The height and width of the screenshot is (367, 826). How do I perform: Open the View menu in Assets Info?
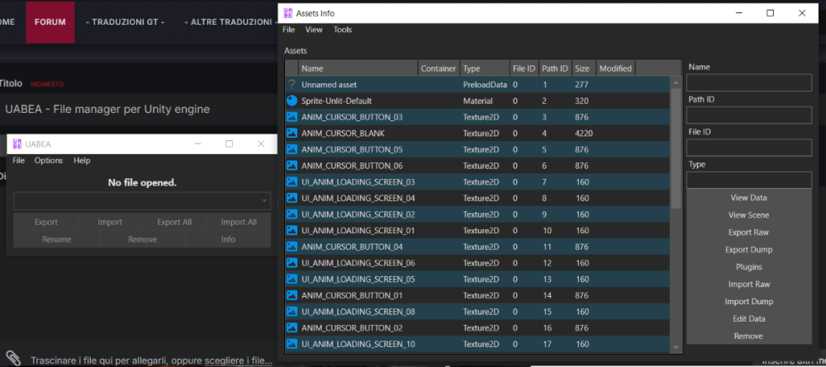(314, 30)
